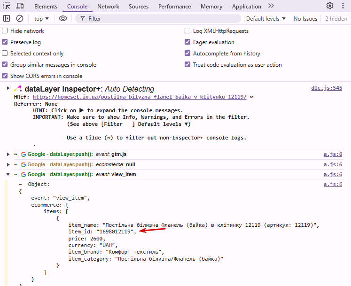Activate the inspect element picker icon
The width and height of the screenshot is (351, 286).
7,6
